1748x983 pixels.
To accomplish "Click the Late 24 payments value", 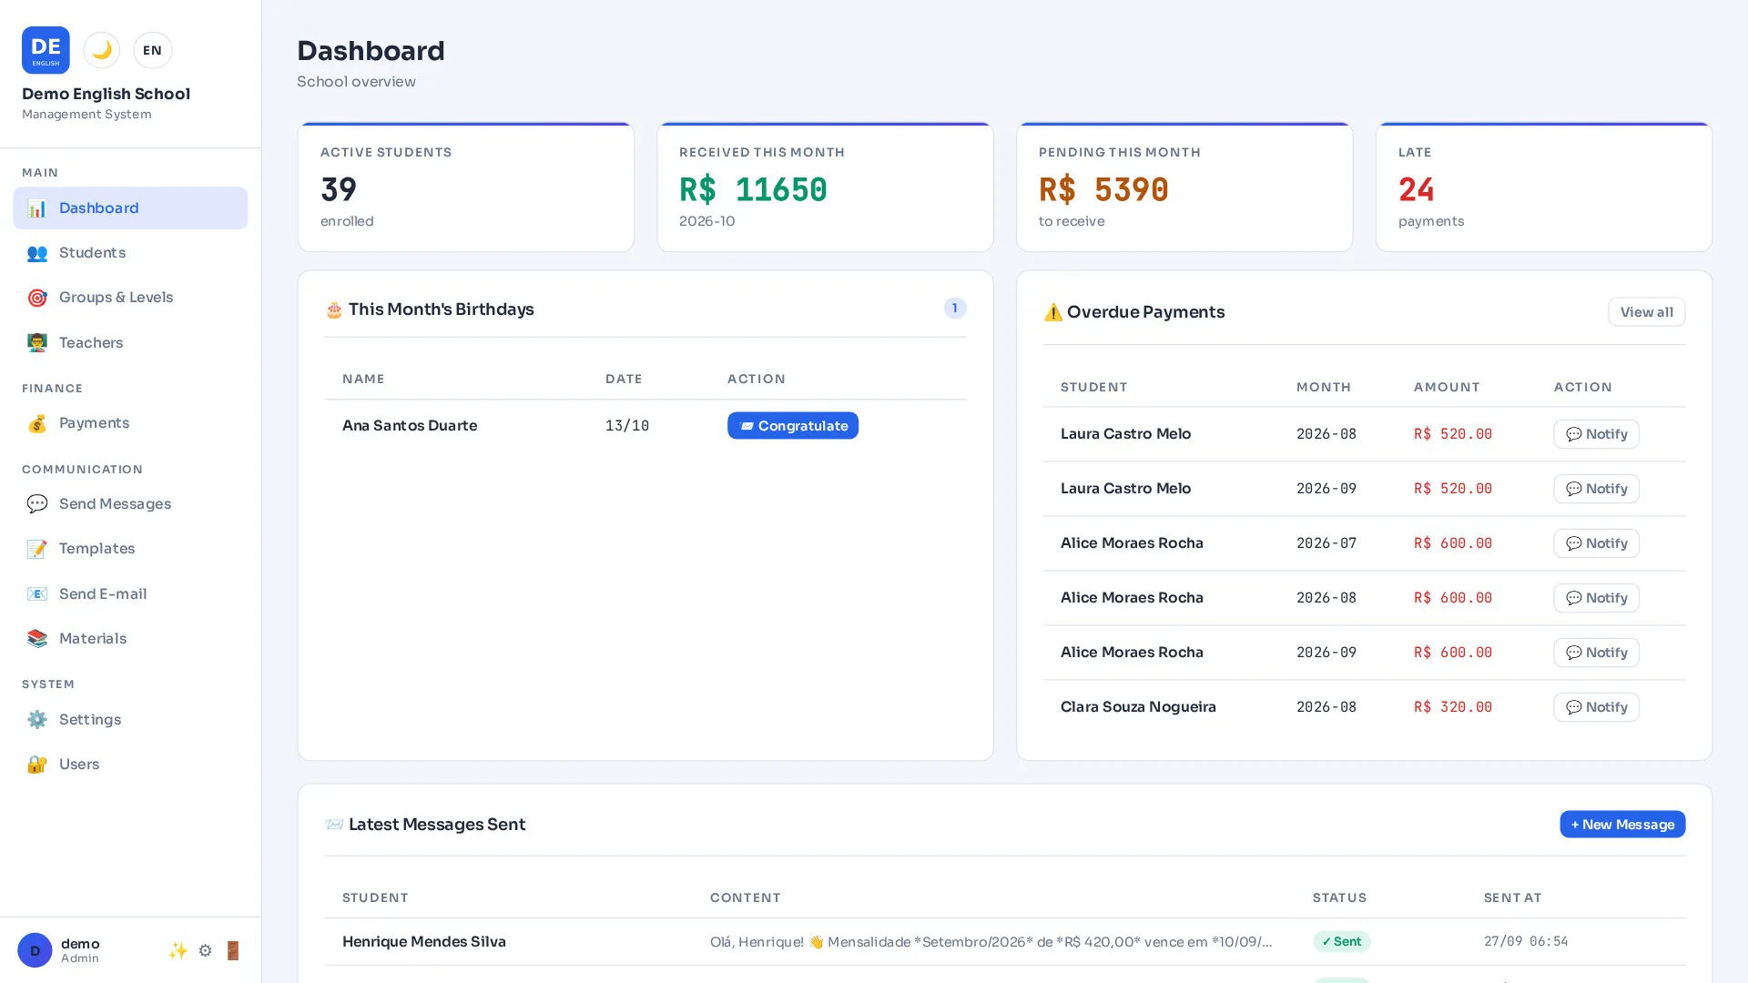I will 1416,189.
